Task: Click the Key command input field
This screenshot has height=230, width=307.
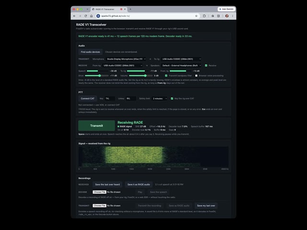Action: (x=110, y=99)
